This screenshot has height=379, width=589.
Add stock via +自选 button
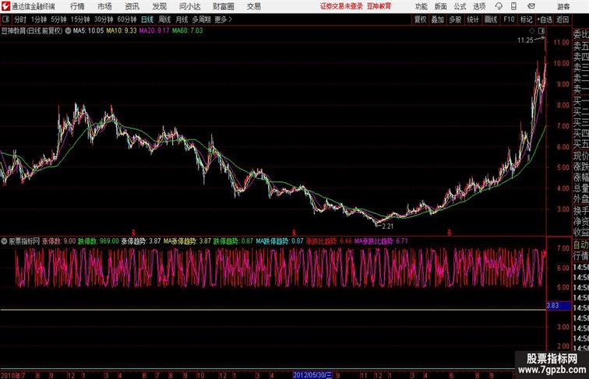coord(545,19)
